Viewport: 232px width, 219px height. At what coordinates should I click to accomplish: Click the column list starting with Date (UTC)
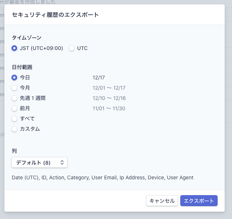(102, 177)
